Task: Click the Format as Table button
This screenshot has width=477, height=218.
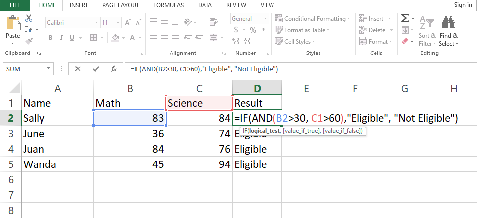Action: (304, 30)
